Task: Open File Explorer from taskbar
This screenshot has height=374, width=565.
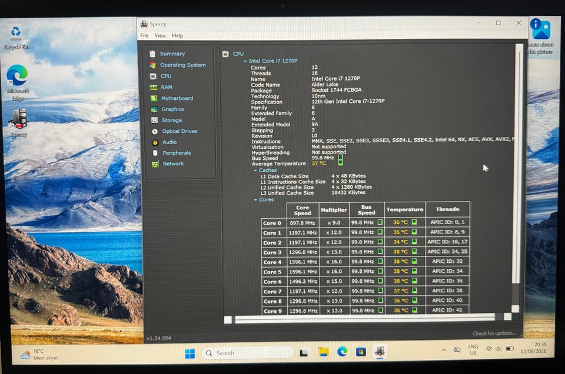Action: point(324,352)
